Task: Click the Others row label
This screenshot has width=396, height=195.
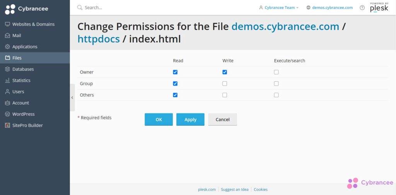Action: (87, 95)
